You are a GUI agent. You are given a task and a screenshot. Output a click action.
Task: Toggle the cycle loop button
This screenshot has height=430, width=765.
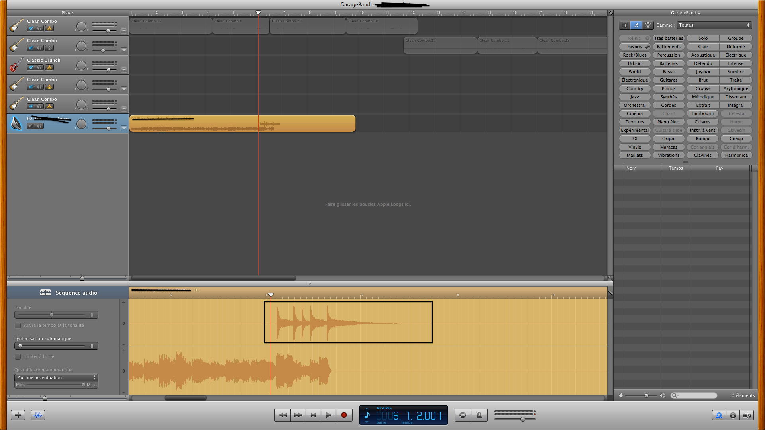[x=463, y=415]
